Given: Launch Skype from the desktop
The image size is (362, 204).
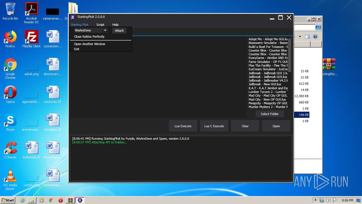Looking at the screenshot, I should pyautogui.click(x=10, y=122).
